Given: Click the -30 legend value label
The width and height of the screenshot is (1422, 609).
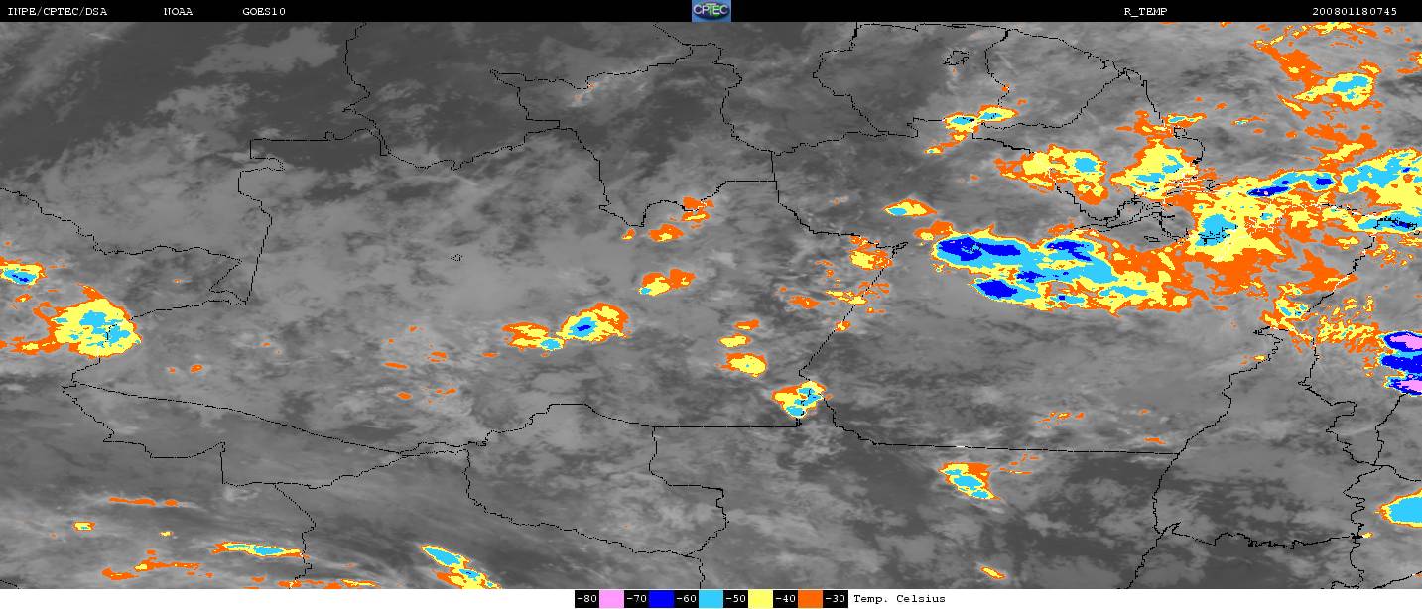Looking at the screenshot, I should click(835, 598).
